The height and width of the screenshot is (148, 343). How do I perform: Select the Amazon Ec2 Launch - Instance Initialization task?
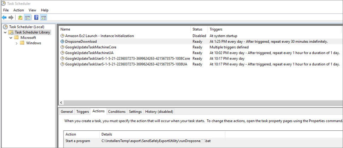tap(99, 36)
